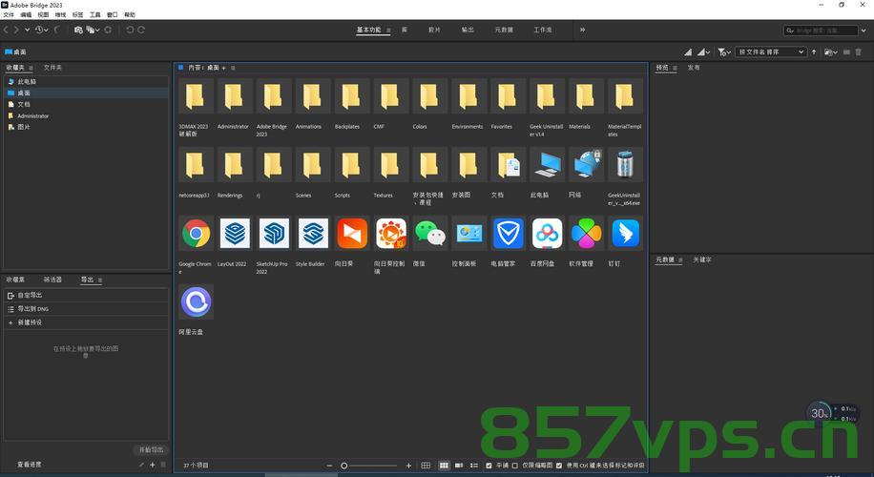Expand the navigation history dropdown arrow
The image size is (874, 477).
(28, 31)
